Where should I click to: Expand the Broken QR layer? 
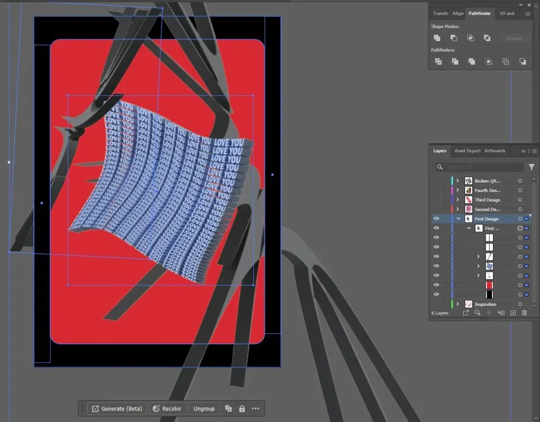point(457,181)
